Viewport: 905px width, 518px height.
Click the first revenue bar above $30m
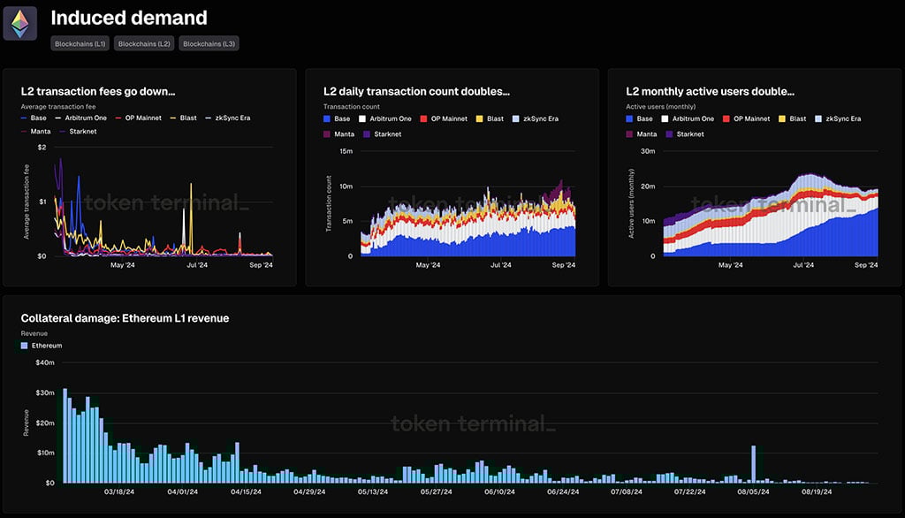coord(65,436)
